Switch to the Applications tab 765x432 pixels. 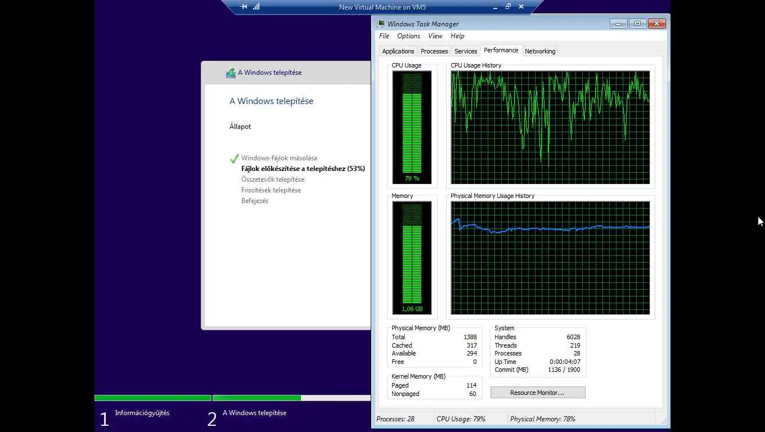[398, 51]
